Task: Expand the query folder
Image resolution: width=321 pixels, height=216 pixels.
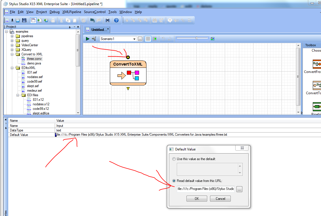Action: pyautogui.click(x=12, y=41)
